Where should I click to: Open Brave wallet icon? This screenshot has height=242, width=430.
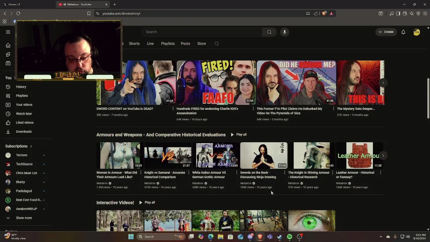coord(405,13)
